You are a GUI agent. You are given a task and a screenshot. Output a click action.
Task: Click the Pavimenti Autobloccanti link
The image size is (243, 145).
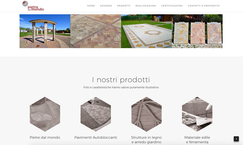click(x=96, y=137)
